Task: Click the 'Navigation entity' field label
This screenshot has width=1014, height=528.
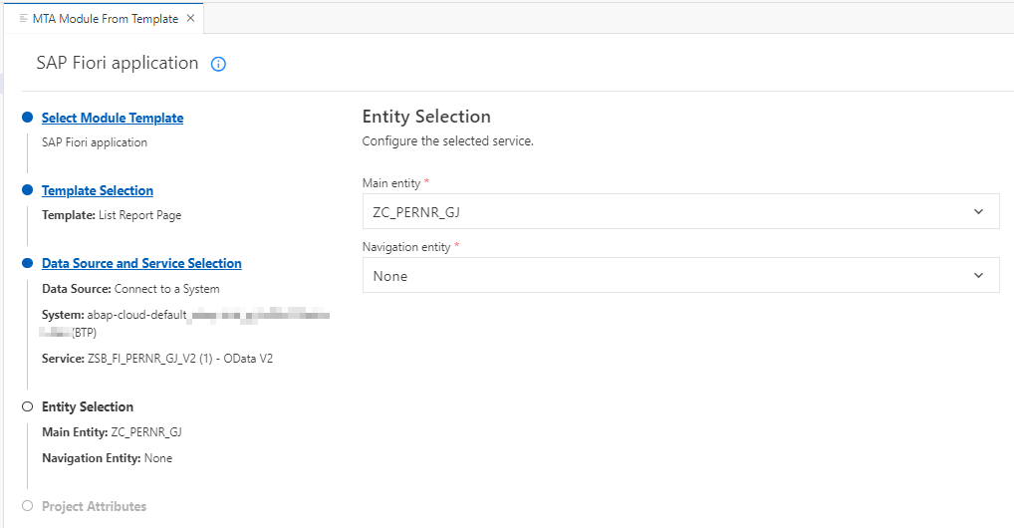Action: pos(406,247)
